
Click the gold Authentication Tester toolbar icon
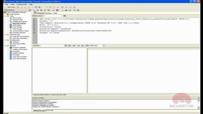(47, 7)
